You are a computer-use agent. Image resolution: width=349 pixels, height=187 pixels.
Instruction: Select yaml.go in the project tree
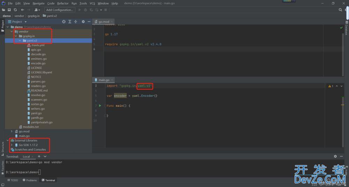(x=36, y=113)
